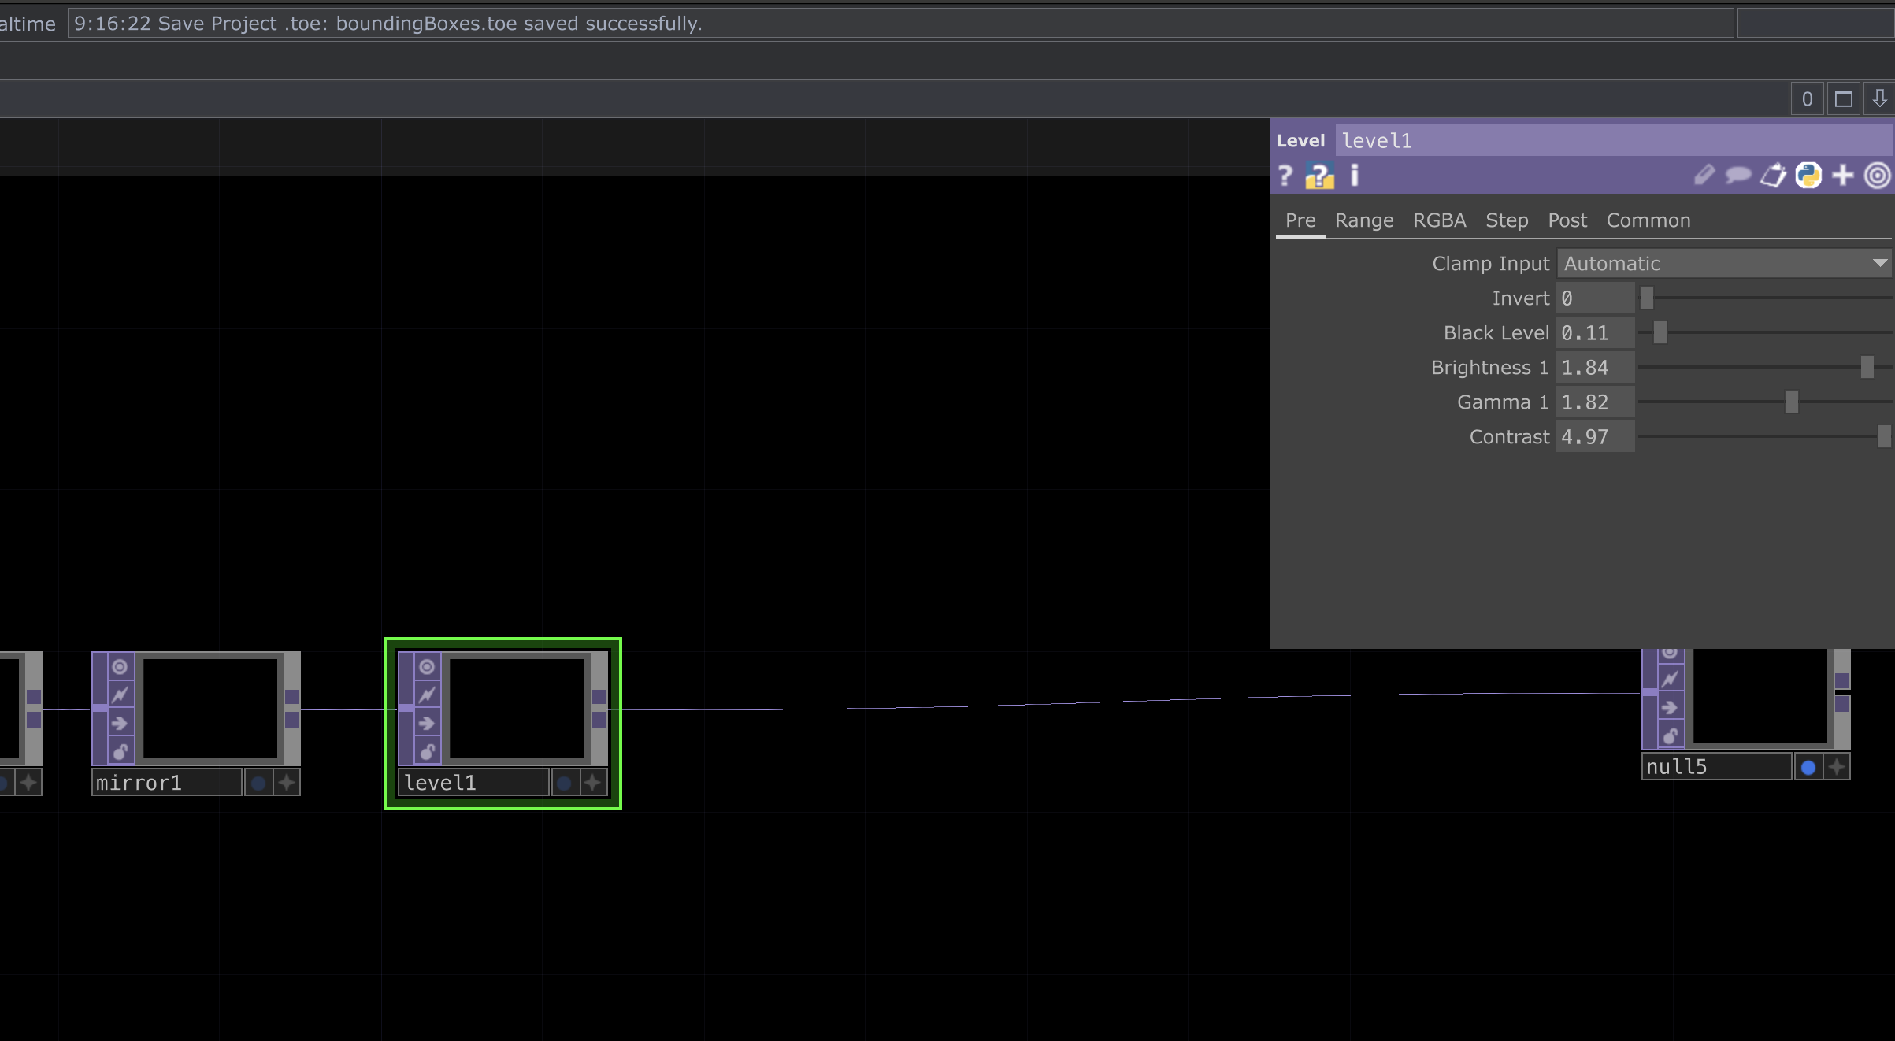The height and width of the screenshot is (1041, 1895).
Task: Open the Clamp Input dropdown menu
Action: pos(1723,264)
